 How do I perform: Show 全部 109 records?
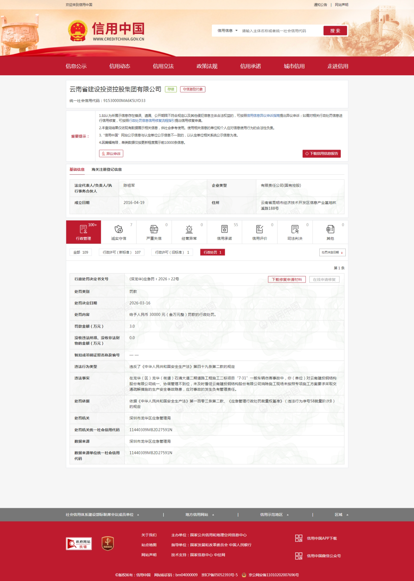tap(81, 252)
